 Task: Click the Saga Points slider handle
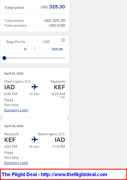pos(4,58)
